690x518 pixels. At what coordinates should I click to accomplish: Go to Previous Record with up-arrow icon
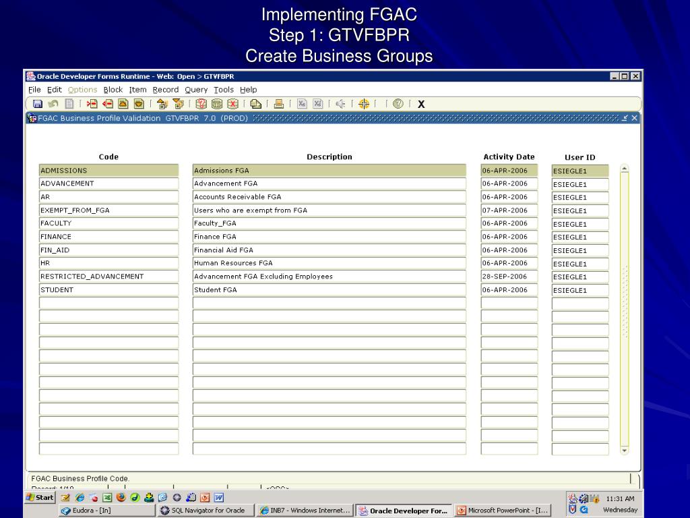click(x=123, y=104)
